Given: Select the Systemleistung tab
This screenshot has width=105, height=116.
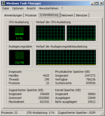Looking at the screenshot, I should (49, 15).
